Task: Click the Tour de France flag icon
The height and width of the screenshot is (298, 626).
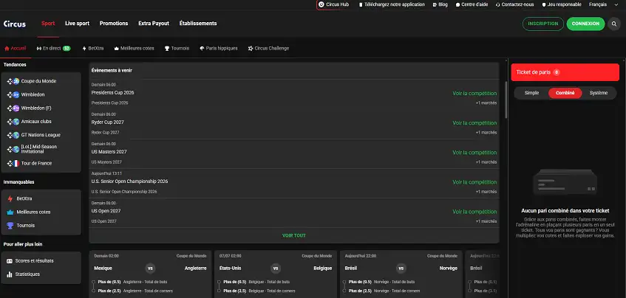Action: tap(16, 163)
